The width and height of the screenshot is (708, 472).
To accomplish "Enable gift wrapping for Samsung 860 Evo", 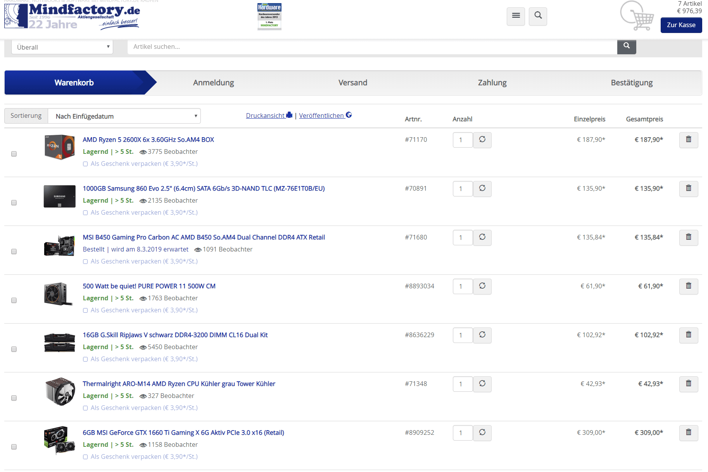I will pyautogui.click(x=85, y=213).
